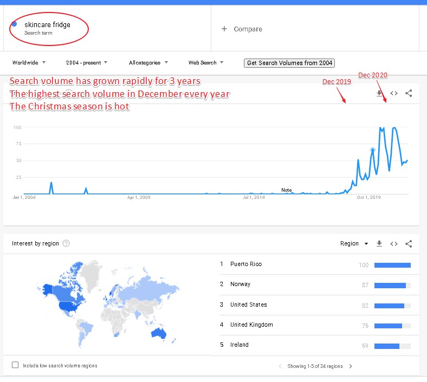Click the plus icon beside Compare
The image size is (427, 382).
224,29
